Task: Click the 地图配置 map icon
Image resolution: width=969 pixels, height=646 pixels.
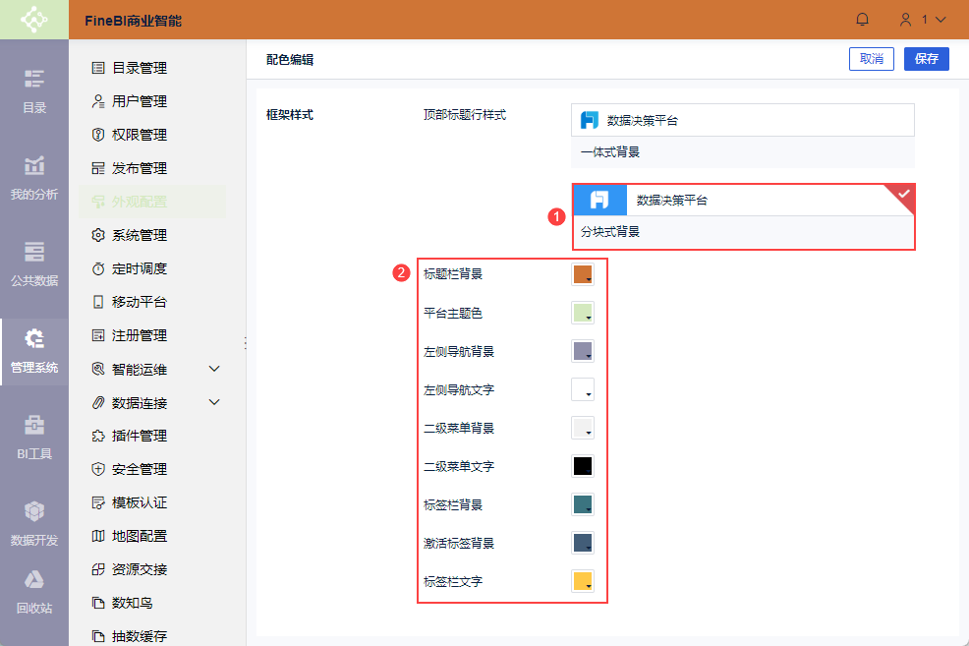Action: [x=98, y=536]
